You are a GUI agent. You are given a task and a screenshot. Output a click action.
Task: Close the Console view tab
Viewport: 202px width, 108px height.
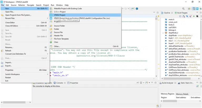click(x=65, y=83)
